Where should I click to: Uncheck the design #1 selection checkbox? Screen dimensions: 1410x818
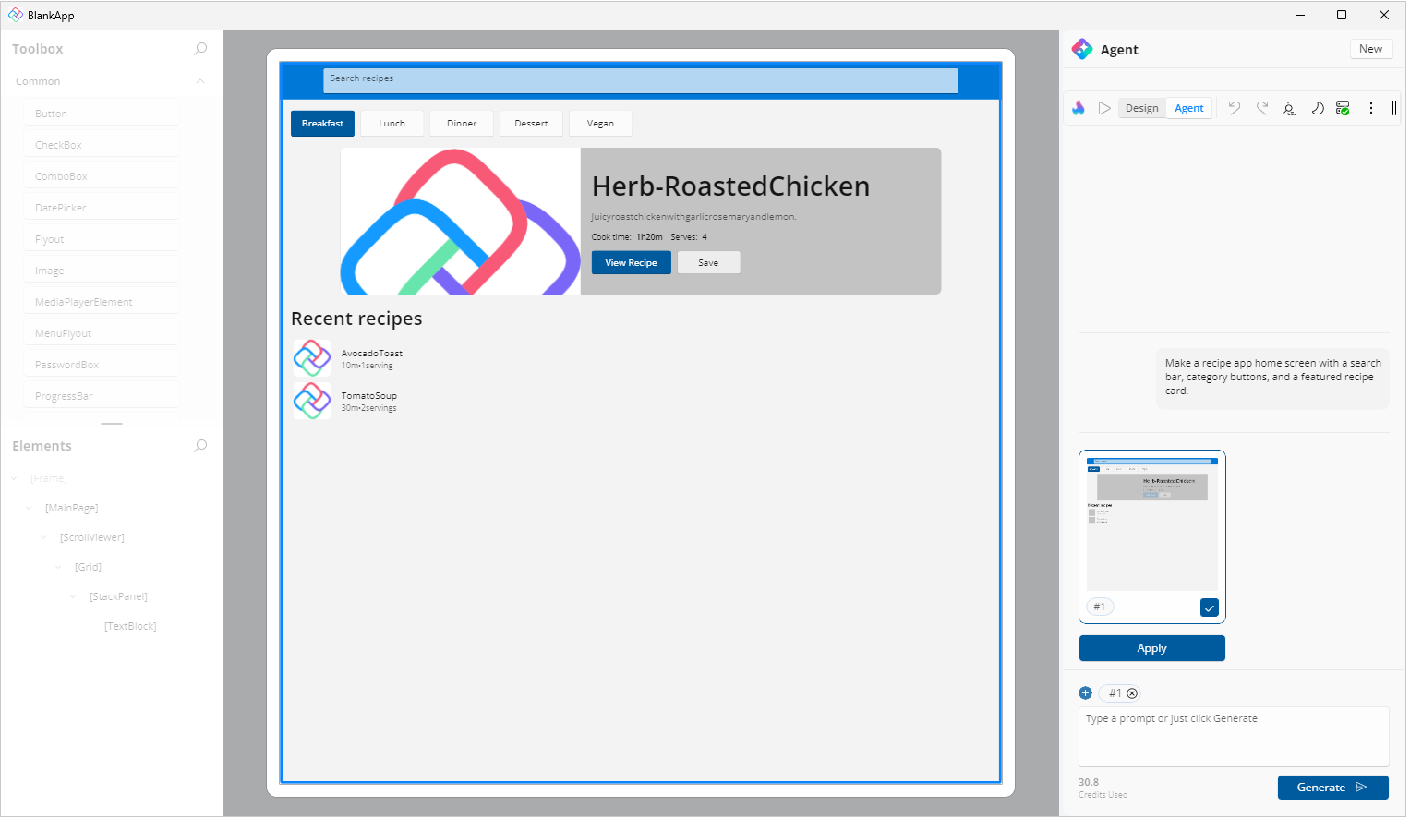pos(1209,607)
